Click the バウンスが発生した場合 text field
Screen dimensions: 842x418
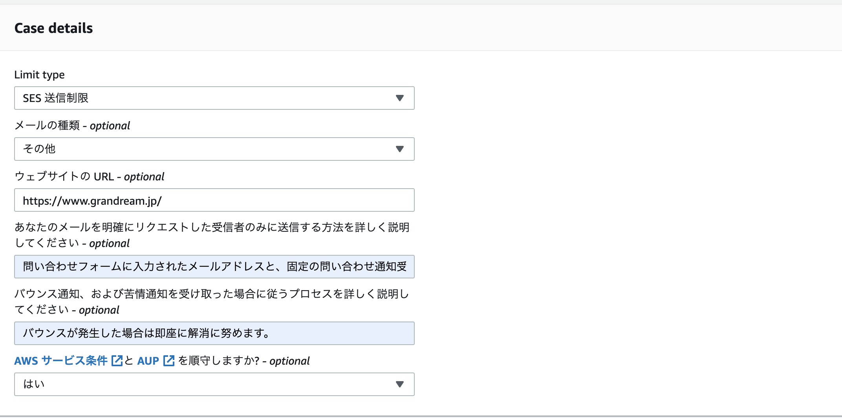click(214, 333)
